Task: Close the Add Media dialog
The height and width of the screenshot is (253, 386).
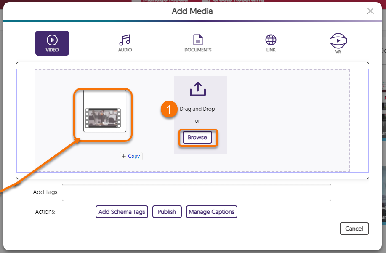Action: 370,11
